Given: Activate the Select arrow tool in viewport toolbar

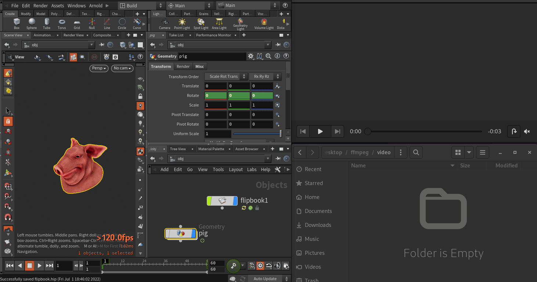Looking at the screenshot, I should (8, 111).
